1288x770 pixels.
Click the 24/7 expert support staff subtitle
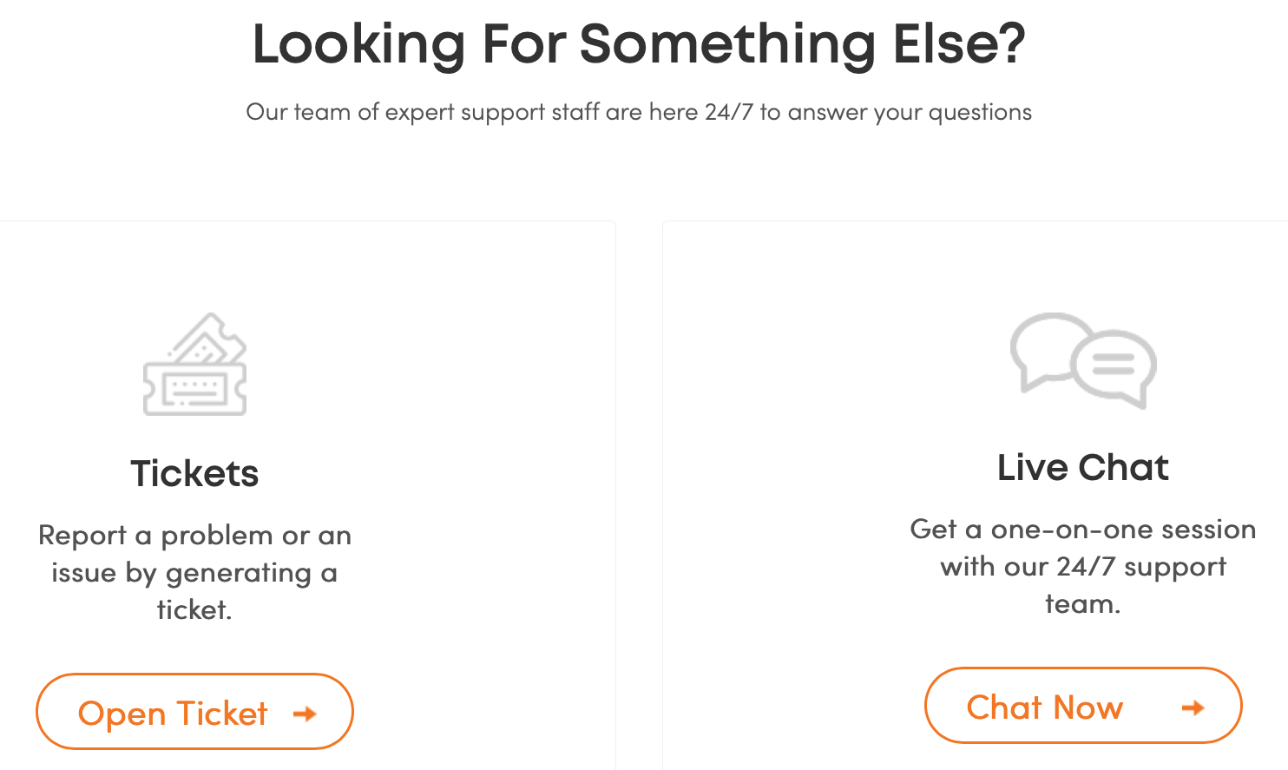(x=639, y=112)
